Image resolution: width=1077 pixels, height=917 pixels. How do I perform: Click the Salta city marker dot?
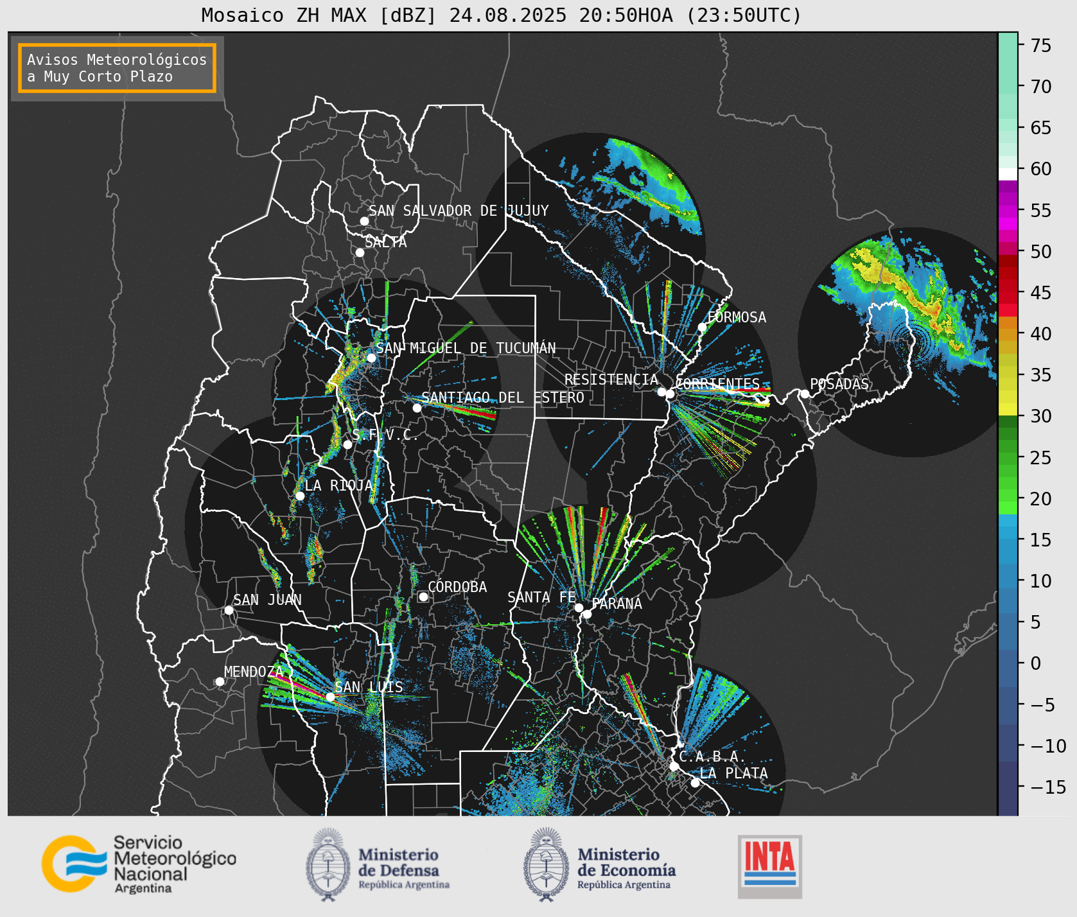click(x=360, y=252)
